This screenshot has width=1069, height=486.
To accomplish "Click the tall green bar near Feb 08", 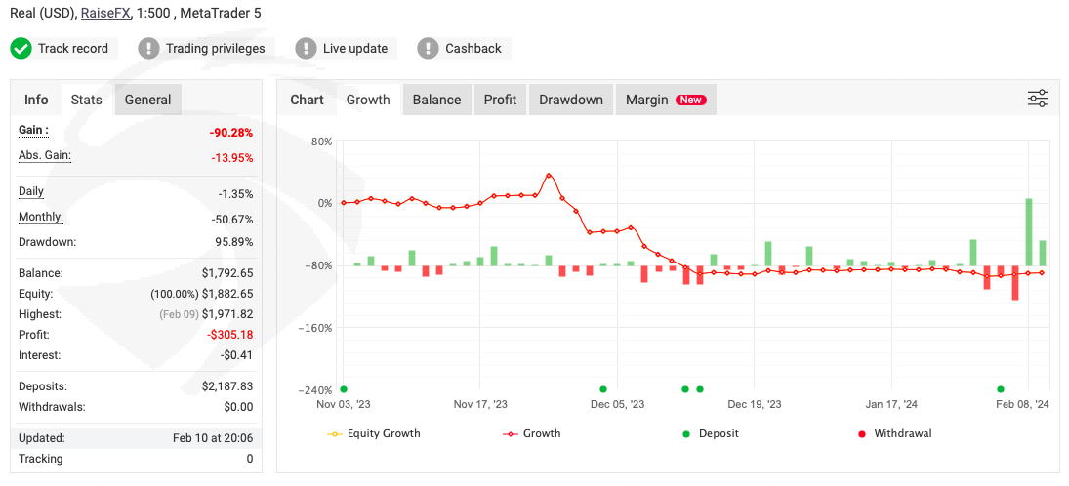I will click(x=1029, y=231).
